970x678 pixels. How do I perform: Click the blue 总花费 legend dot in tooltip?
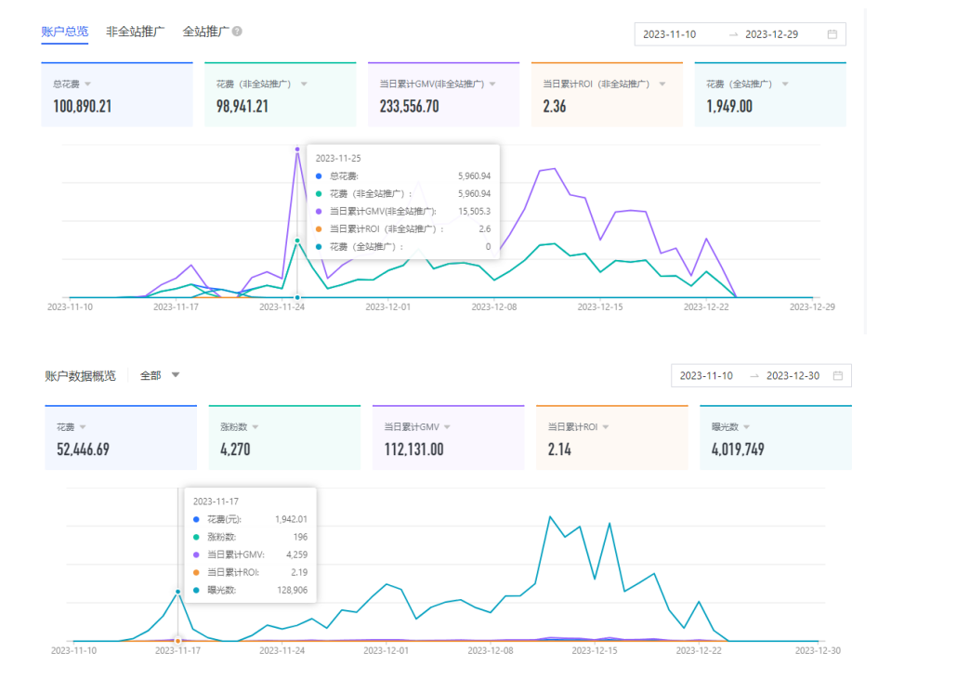pos(319,176)
